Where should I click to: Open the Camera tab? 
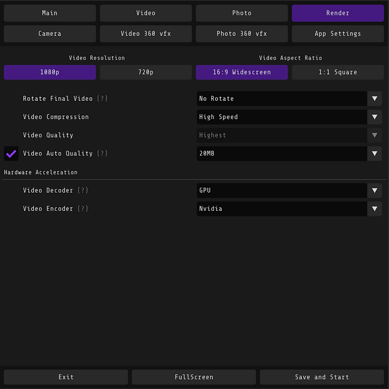click(49, 34)
